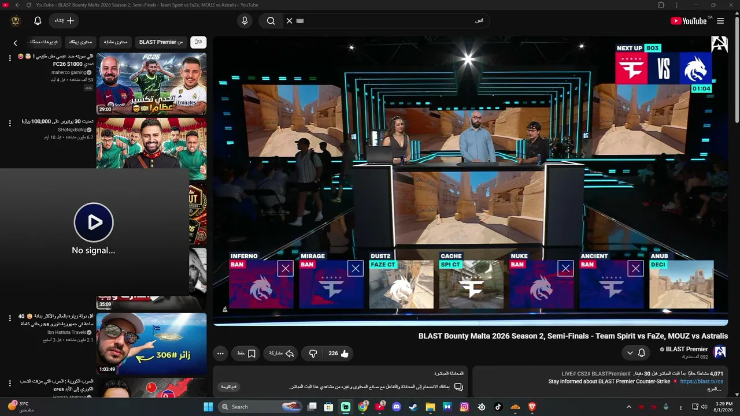This screenshot has height=416, width=740.
Task: Open Ibn Hattuta Travels channel link
Action: (x=69, y=332)
